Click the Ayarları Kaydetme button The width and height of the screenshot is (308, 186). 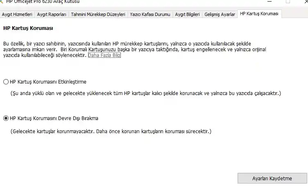point(272,178)
